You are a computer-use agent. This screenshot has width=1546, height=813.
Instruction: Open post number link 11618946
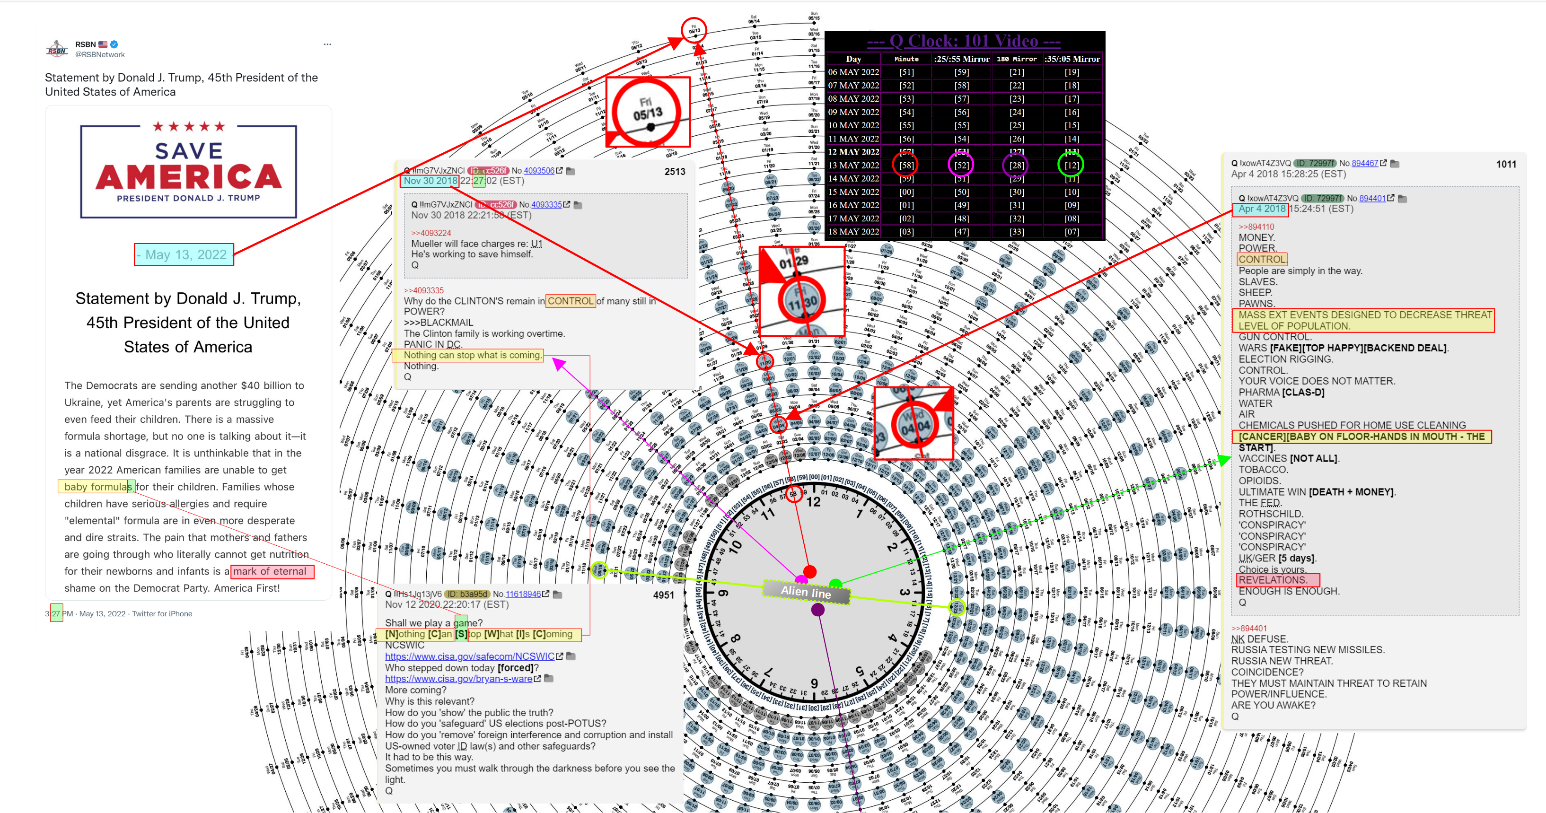523,594
